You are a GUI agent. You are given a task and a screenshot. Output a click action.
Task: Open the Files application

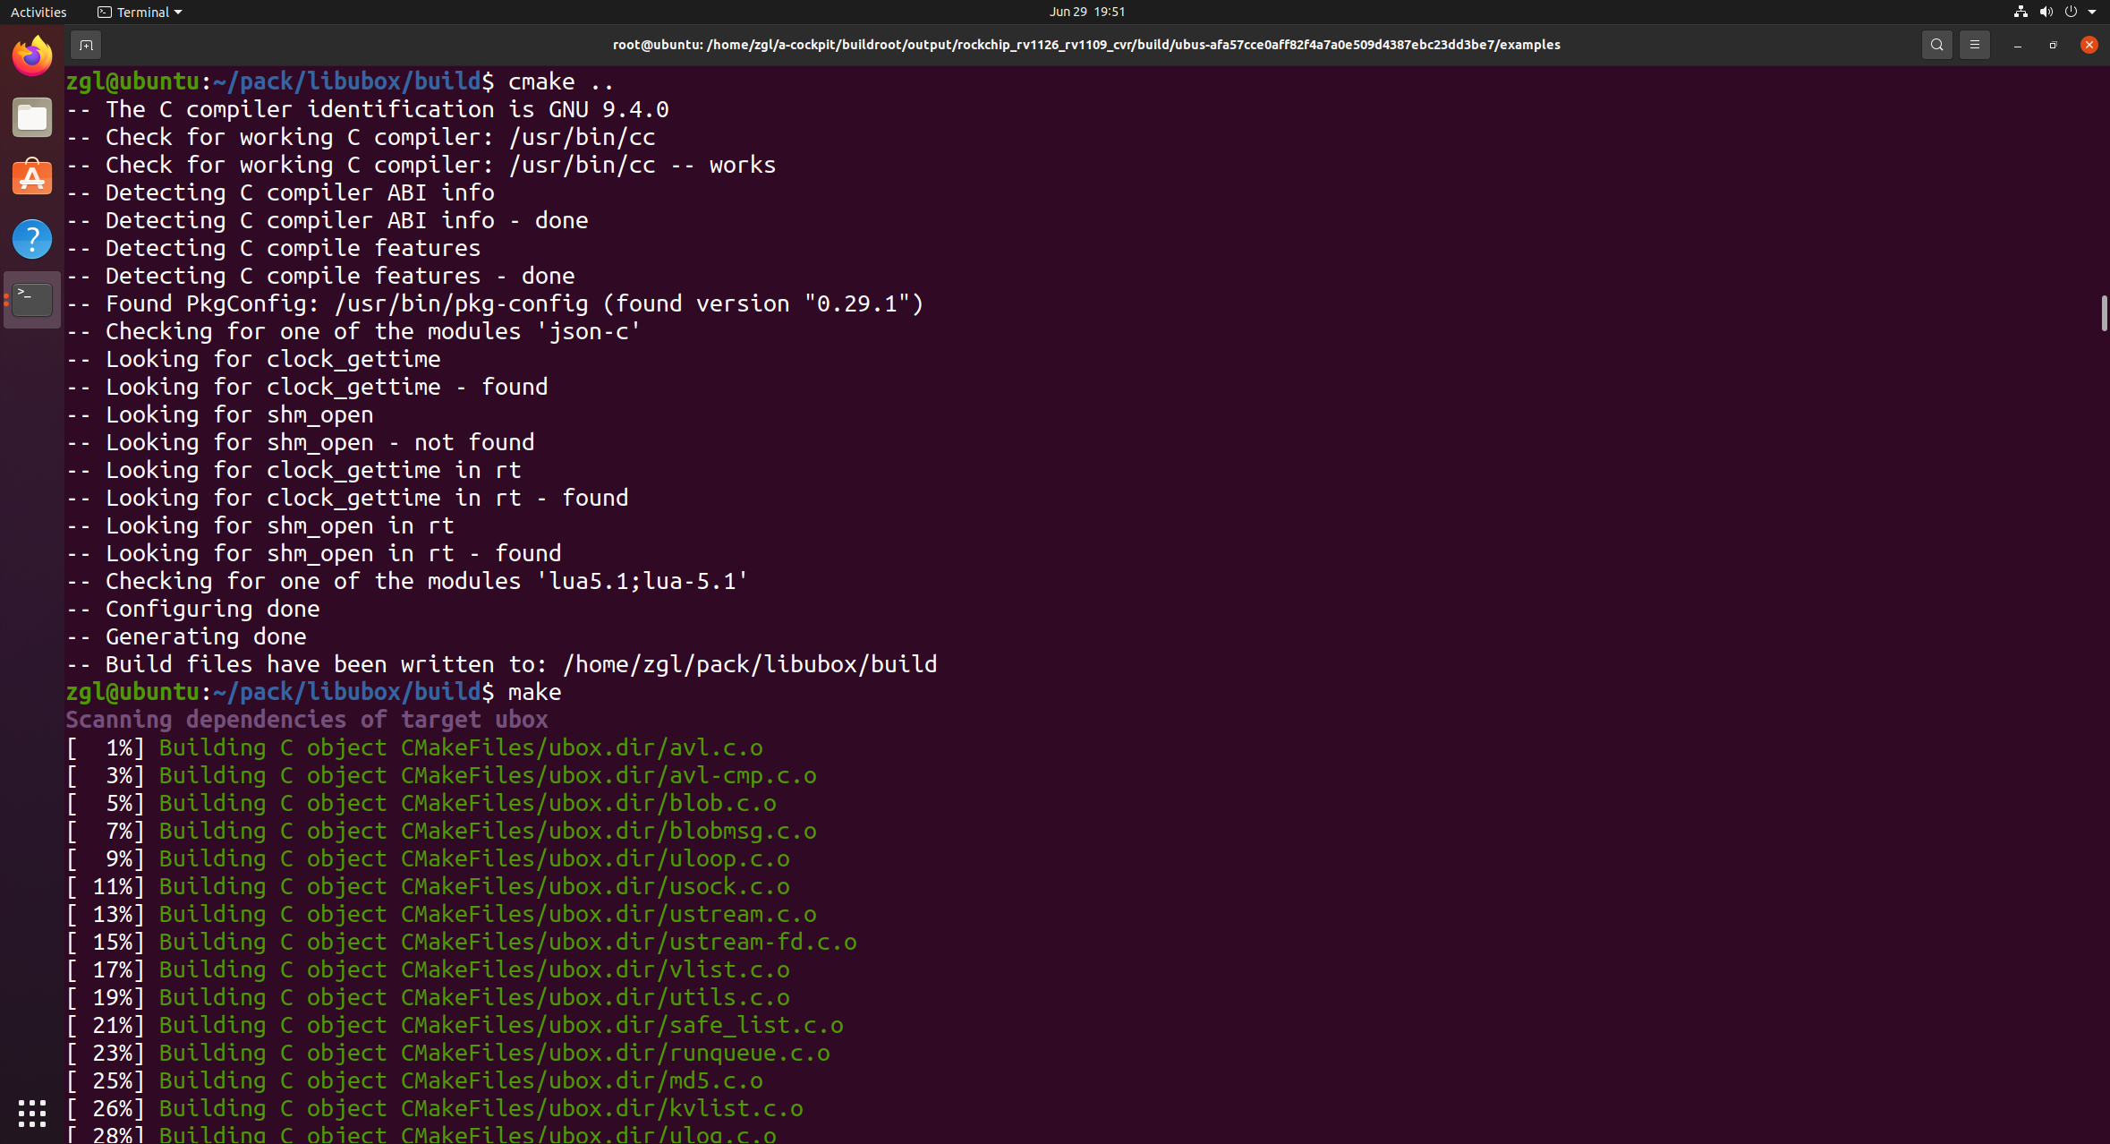(x=31, y=116)
